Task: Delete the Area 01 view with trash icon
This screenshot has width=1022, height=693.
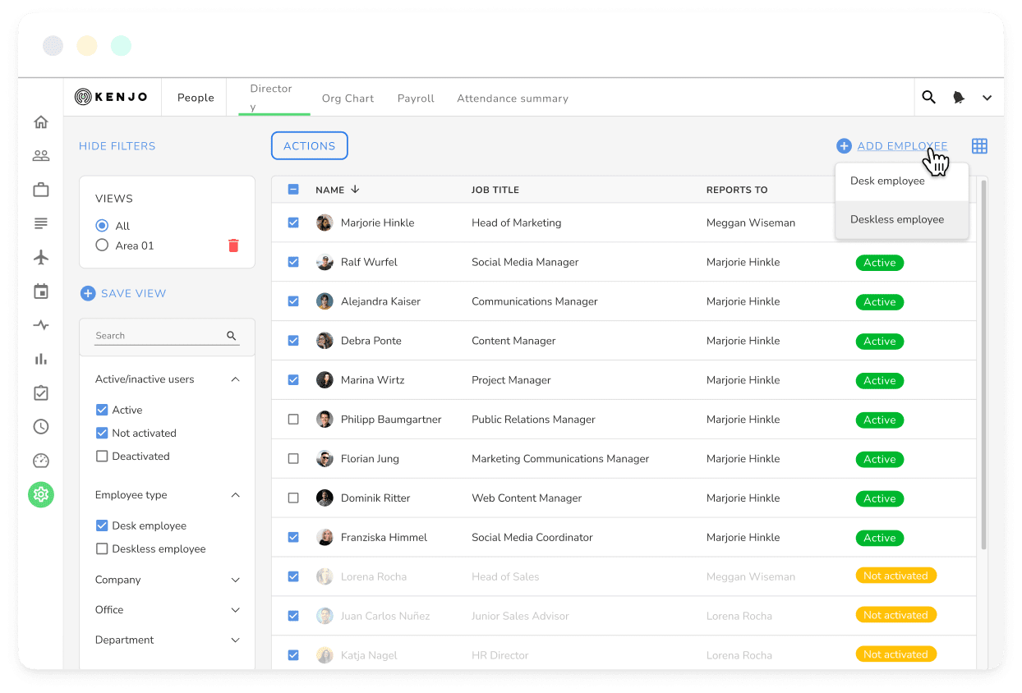Action: (x=233, y=246)
